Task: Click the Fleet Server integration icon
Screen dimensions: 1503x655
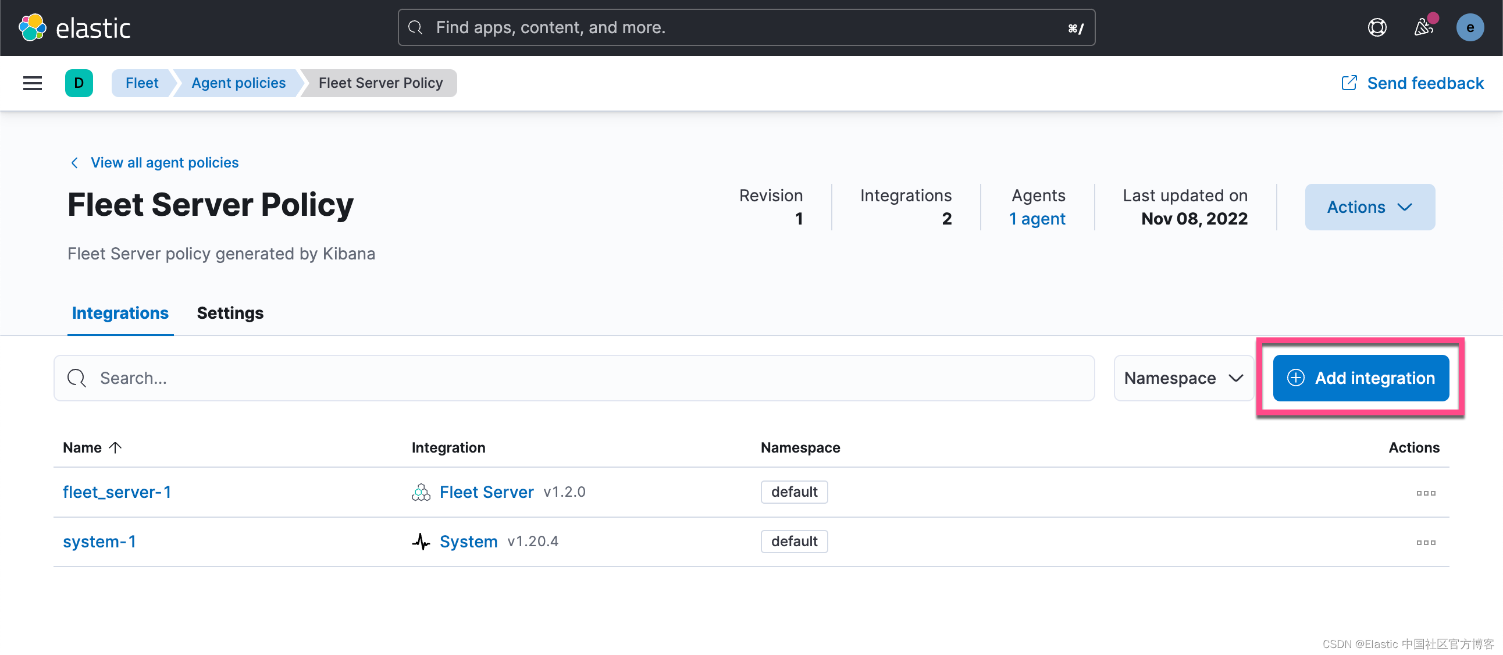Action: (421, 492)
